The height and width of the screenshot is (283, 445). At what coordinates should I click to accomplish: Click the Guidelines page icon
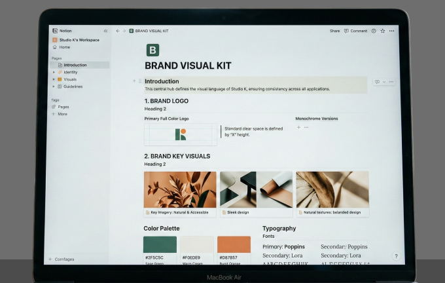pos(60,86)
